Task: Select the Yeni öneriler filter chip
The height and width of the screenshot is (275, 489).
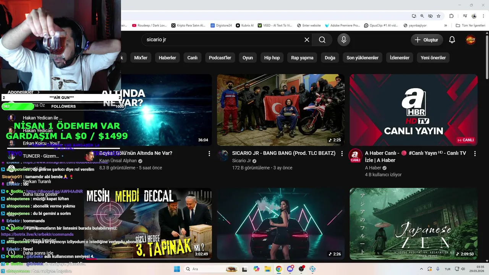Action: click(433, 58)
